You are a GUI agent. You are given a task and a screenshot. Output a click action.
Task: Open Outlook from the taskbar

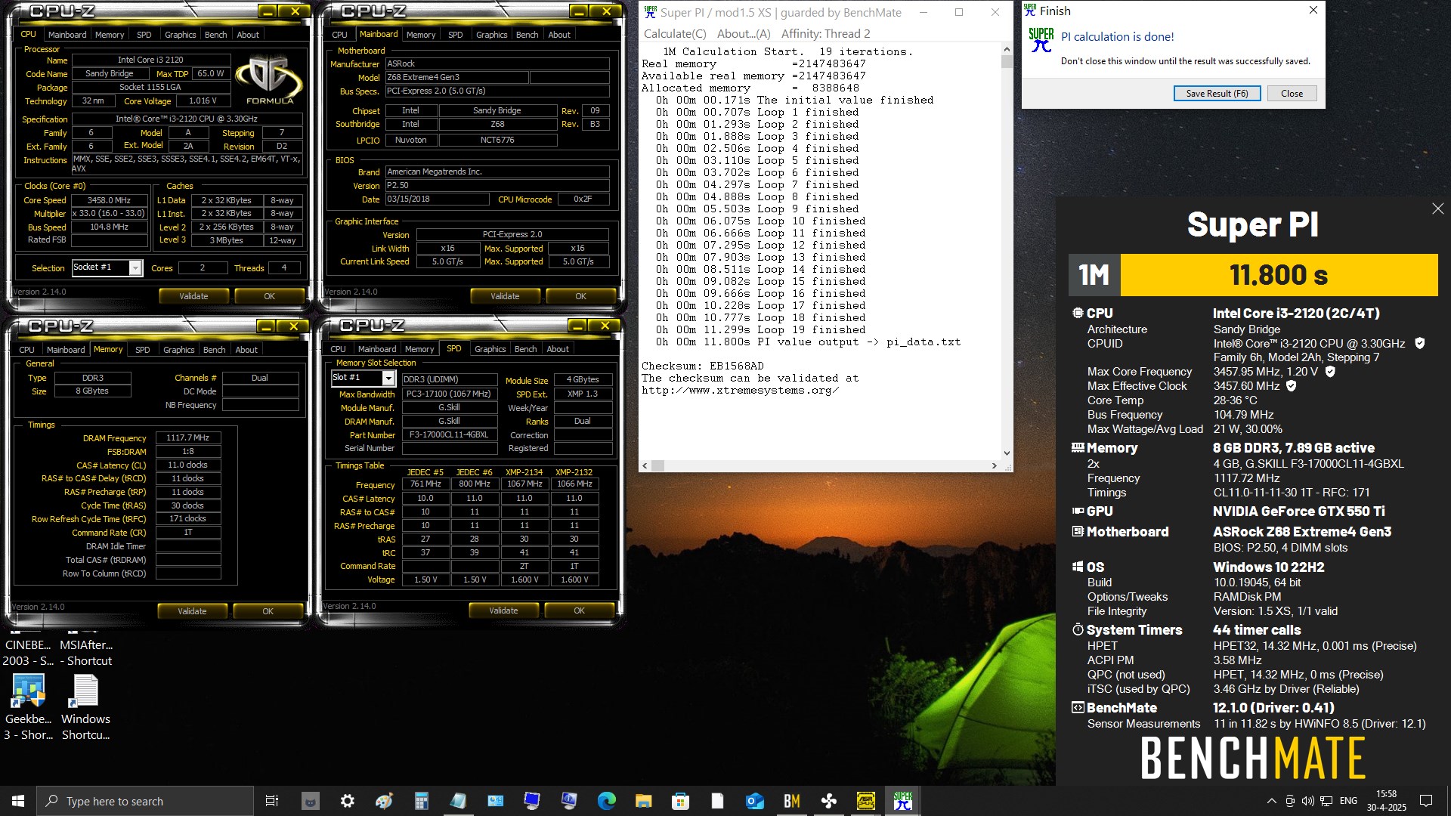tap(754, 801)
